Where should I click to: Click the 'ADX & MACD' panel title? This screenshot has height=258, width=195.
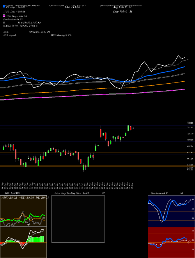[x=12, y=193]
